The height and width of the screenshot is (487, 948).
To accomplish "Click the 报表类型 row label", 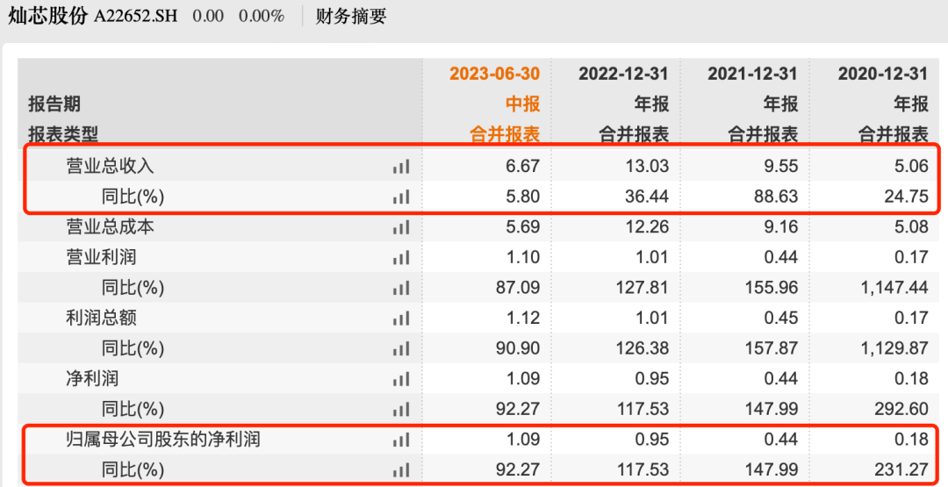I will (63, 134).
